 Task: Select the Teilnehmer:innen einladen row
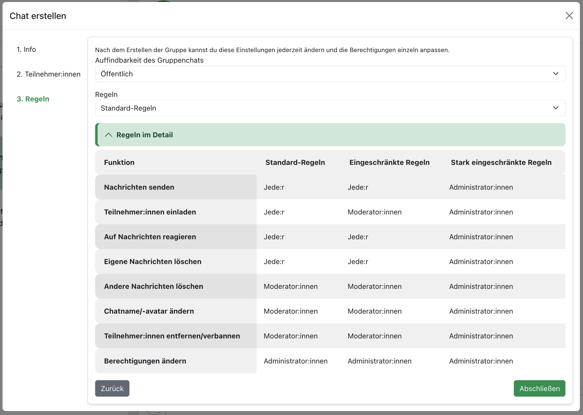coord(150,212)
